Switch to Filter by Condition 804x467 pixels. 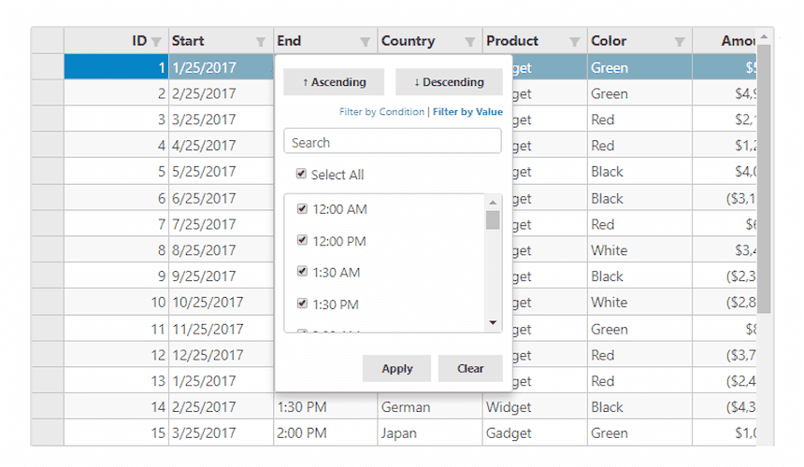[381, 112]
